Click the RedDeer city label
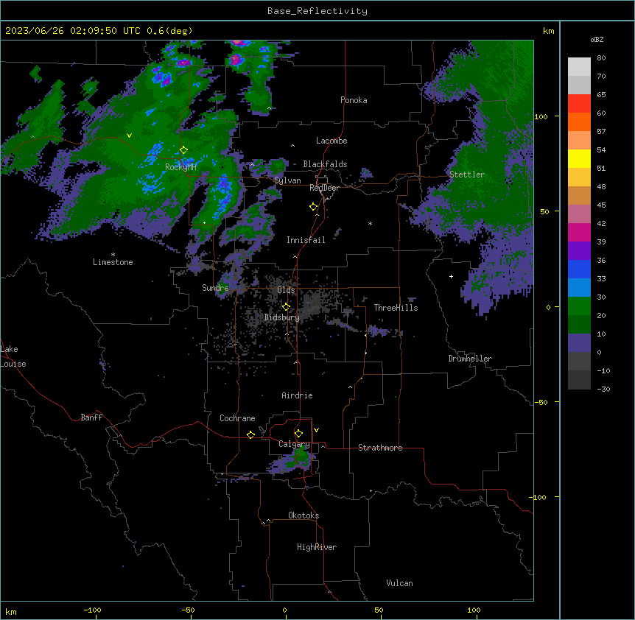Viewport: 635px width, 620px height. point(324,188)
